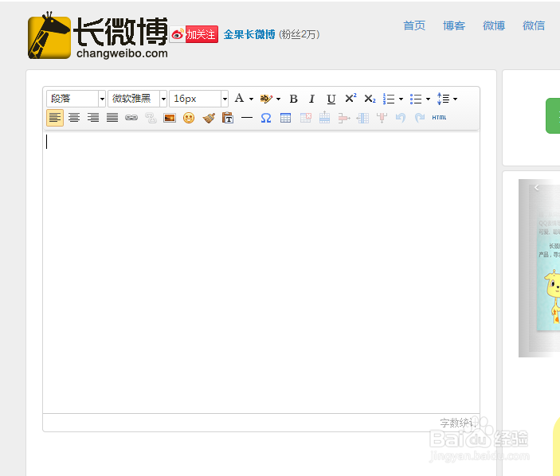Insert an unordered bullet list
The image size is (560, 476).
[x=416, y=99]
